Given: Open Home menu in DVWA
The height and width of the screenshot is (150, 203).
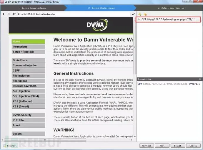Looking at the screenshot, I should pos(28,42).
